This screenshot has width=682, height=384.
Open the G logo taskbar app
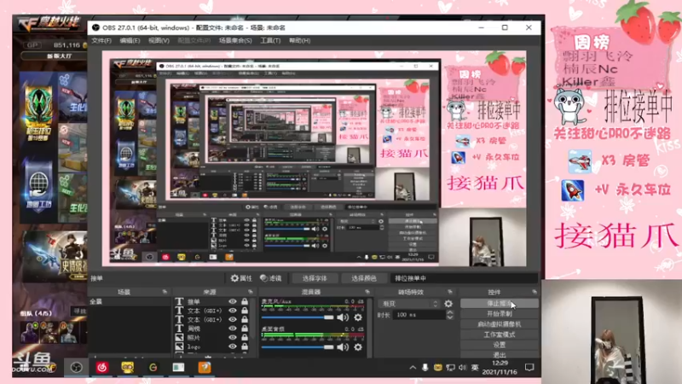(x=153, y=368)
